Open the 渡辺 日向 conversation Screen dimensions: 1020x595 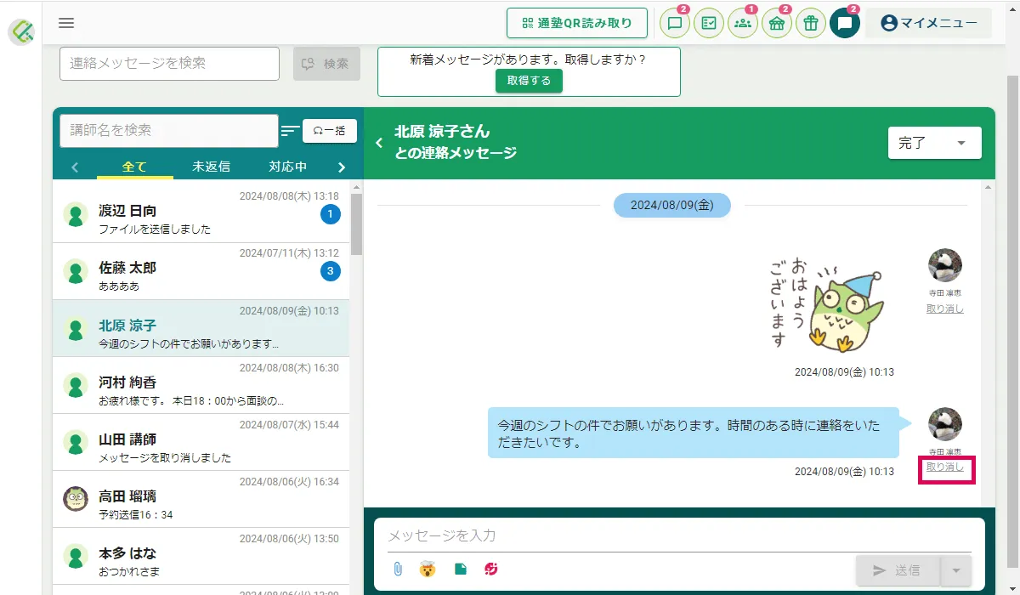(x=201, y=214)
